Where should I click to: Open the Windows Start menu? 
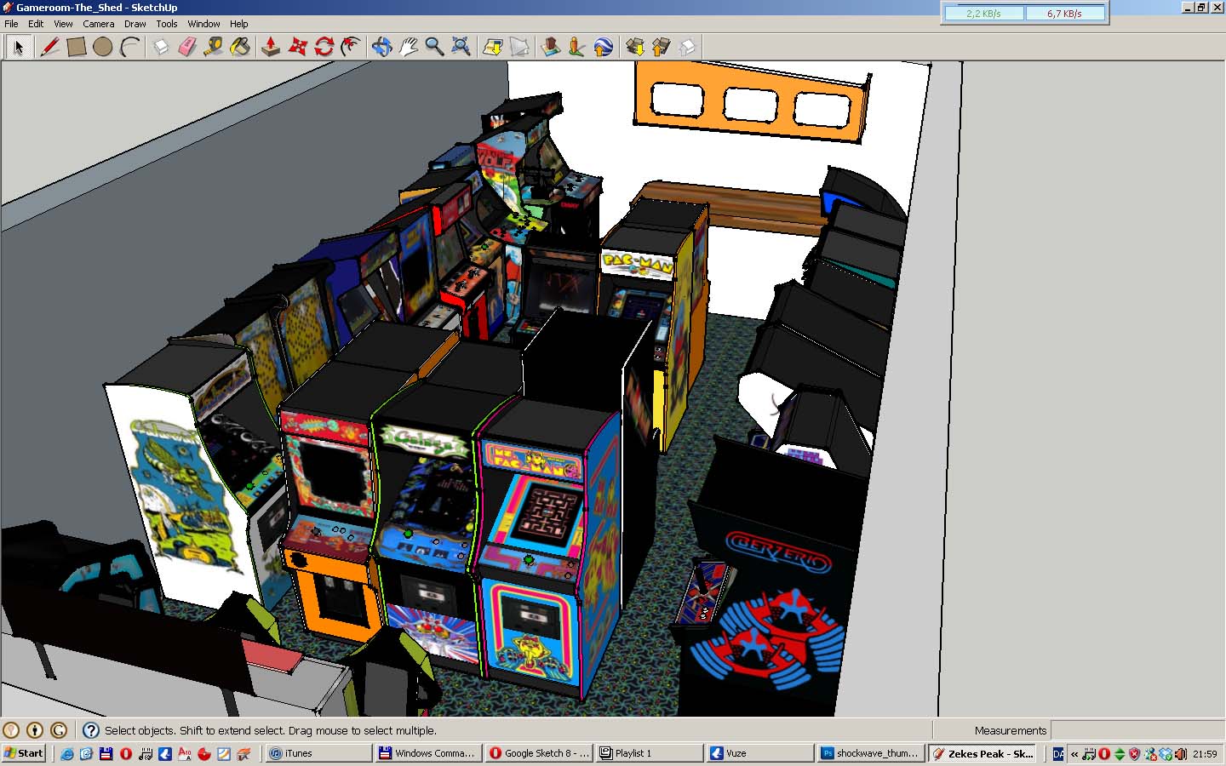[24, 753]
